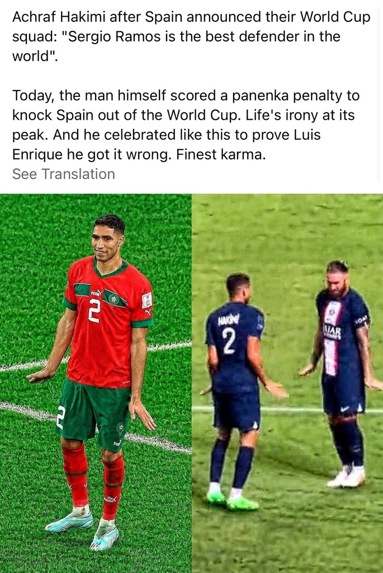Click the Morocco crest on red jersey
This screenshot has width=383, height=573.
pos(114,300)
